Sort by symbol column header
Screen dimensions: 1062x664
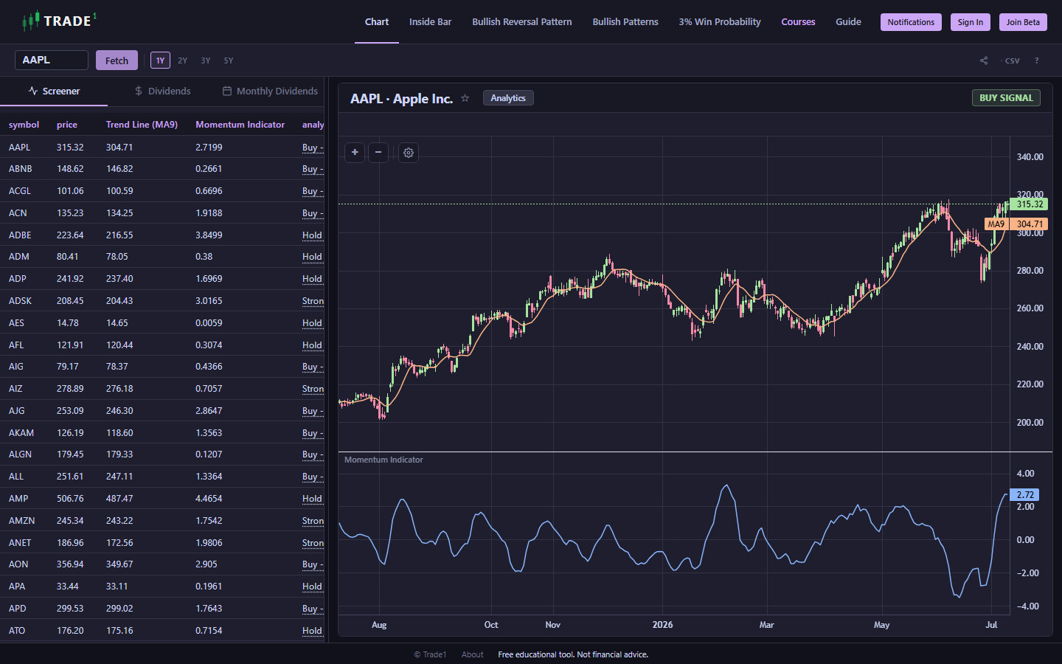click(x=24, y=125)
